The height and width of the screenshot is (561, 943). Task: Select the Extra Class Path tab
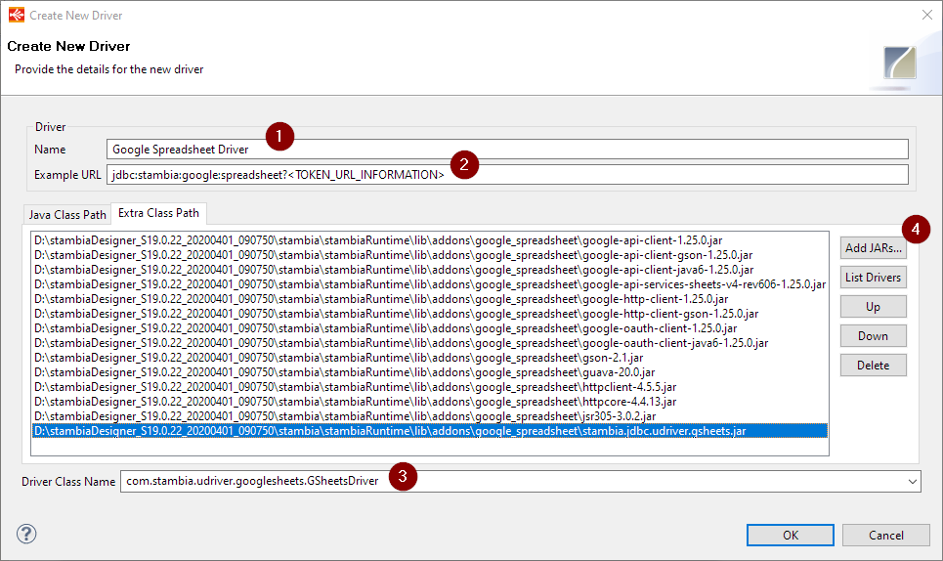click(x=158, y=213)
